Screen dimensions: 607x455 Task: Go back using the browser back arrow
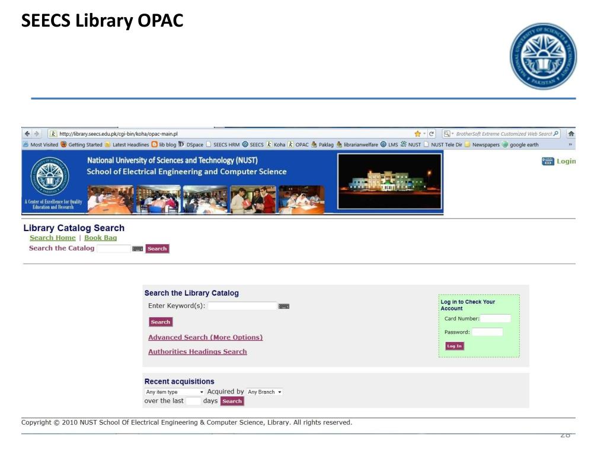[x=27, y=134]
